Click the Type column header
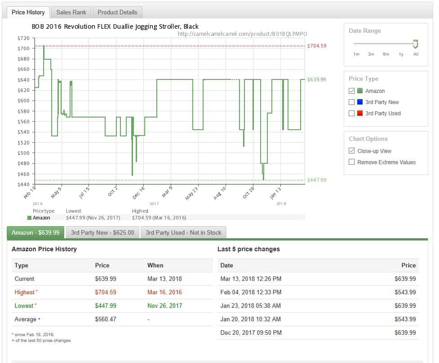Image resolution: width=439 pixels, height=363 pixels. (x=21, y=265)
